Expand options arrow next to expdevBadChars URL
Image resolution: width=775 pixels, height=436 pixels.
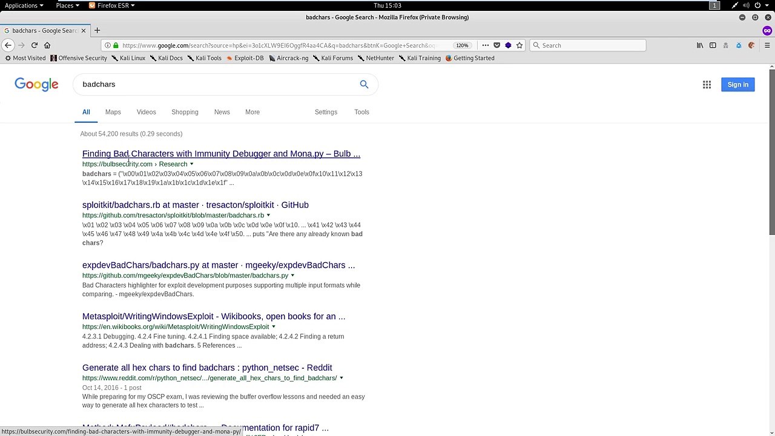coord(293,276)
